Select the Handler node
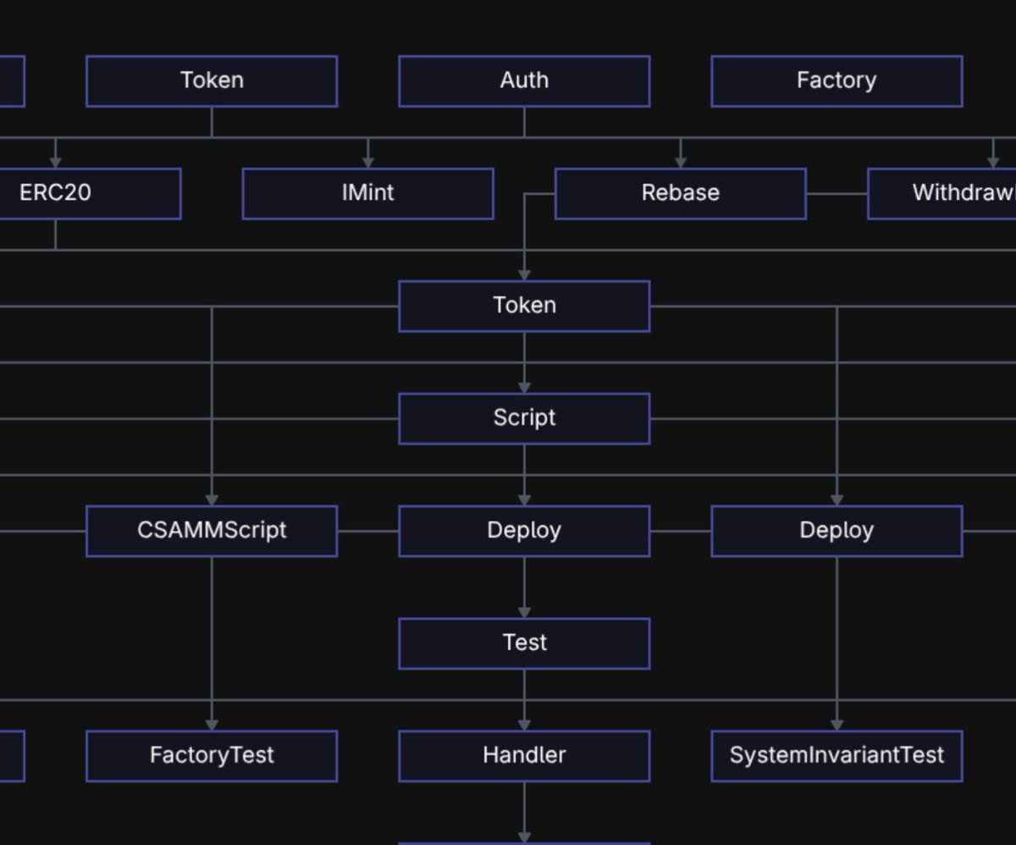Image resolution: width=1016 pixels, height=845 pixels. tap(524, 757)
